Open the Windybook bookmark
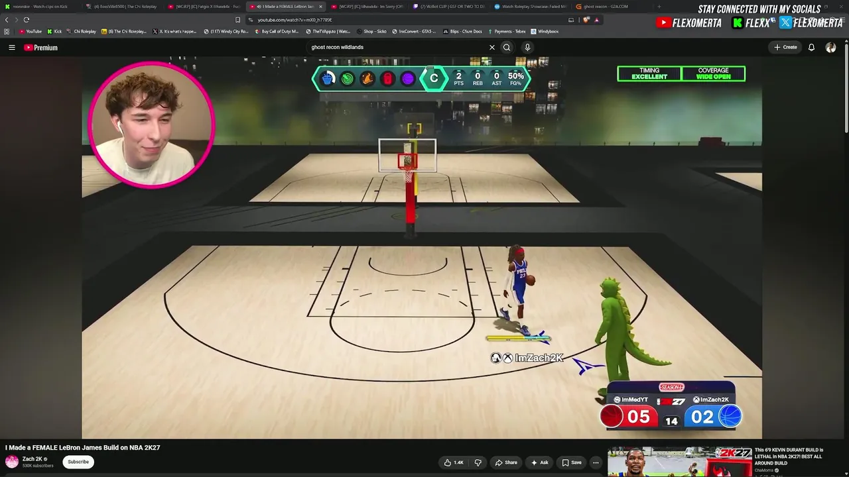Viewport: 849px width, 477px height. (545, 31)
